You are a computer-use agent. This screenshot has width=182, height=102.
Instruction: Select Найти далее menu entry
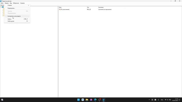17,21
